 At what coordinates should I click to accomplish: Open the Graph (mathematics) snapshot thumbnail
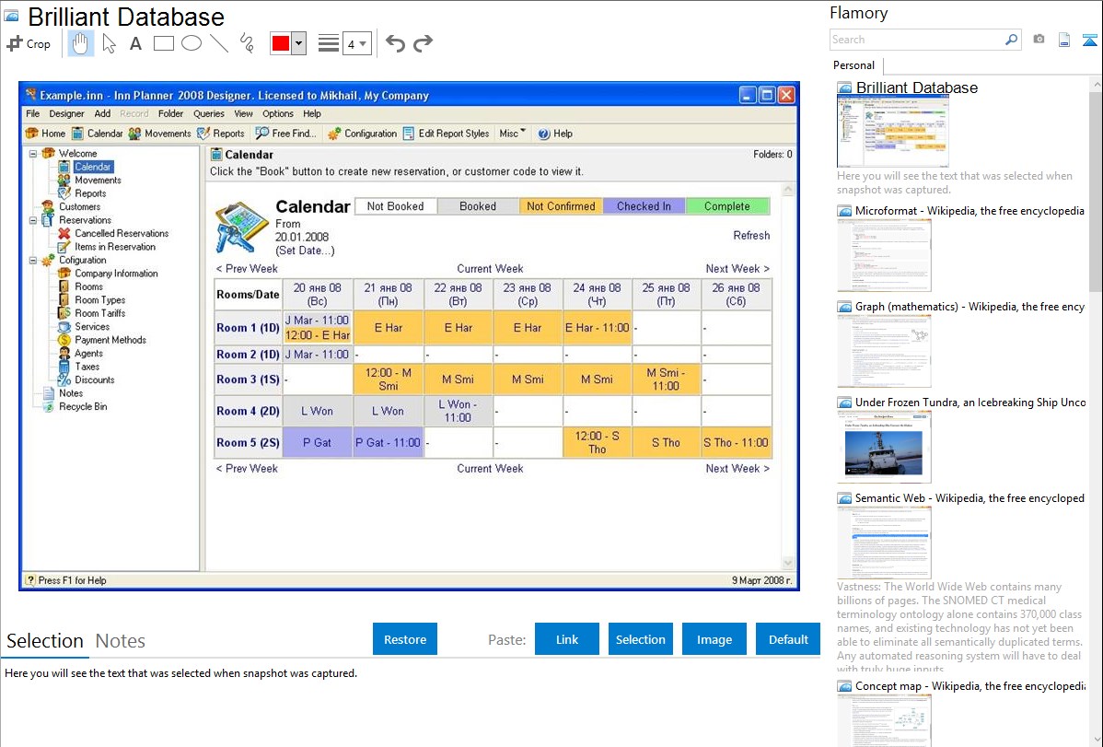[x=884, y=351]
